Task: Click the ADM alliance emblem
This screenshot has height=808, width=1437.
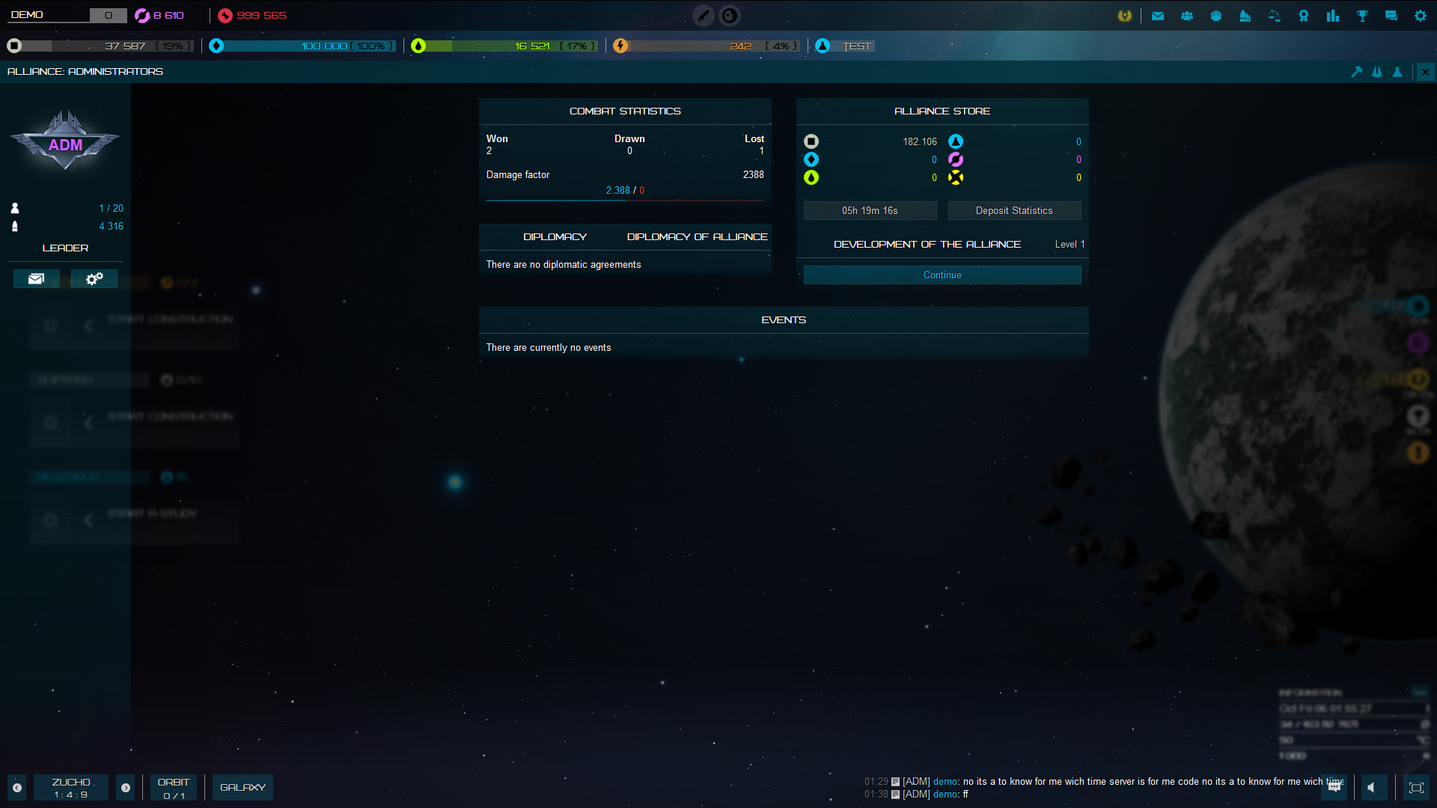Action: coord(65,141)
